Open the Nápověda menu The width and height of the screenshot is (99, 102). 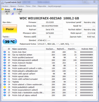pyautogui.click(x=42, y=6)
